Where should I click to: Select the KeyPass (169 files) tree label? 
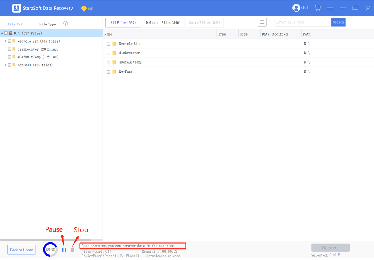[x=35, y=65]
